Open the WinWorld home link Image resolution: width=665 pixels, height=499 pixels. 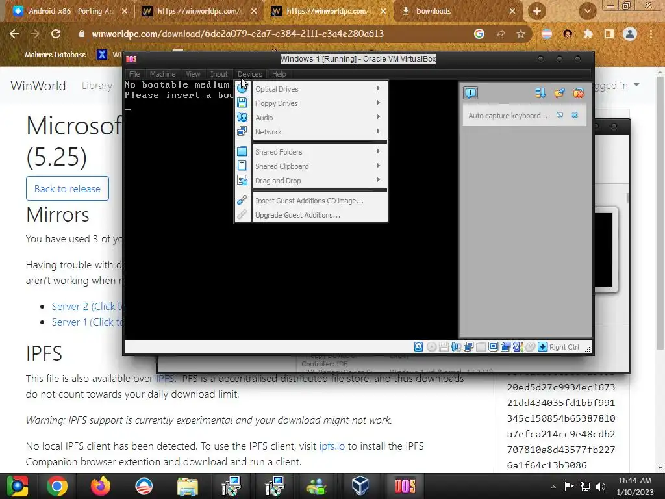tap(38, 86)
